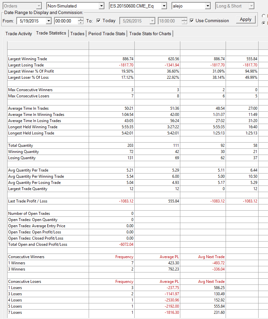Open the To date 5/26/2015 dropdown
Image resolution: width=268 pixels, height=319 pixels.
coord(152,21)
